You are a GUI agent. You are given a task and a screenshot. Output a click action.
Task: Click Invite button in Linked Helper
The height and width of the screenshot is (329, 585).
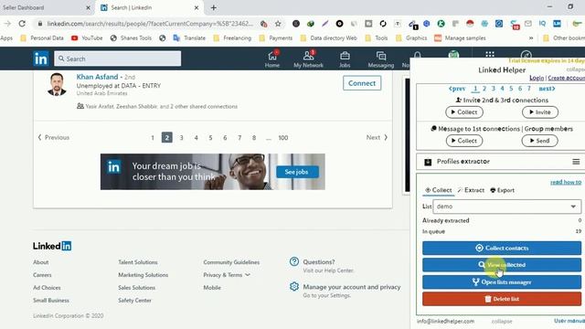coord(540,111)
